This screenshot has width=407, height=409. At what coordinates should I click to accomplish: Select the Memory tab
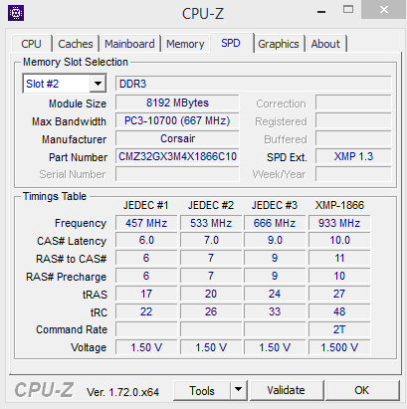click(185, 44)
